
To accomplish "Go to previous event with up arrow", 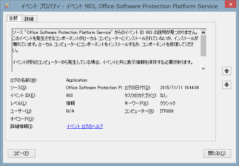I will (x=227, y=71).
